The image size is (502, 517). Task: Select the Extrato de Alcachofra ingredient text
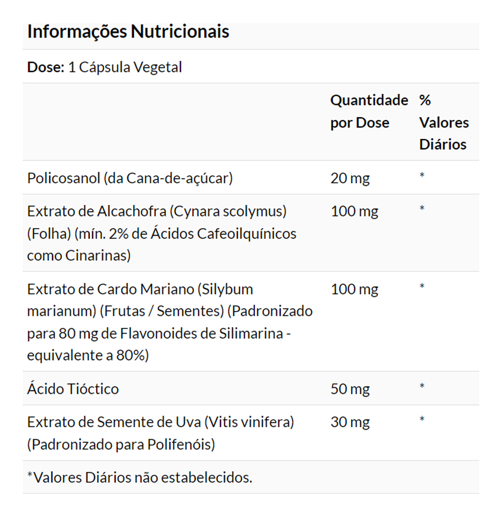pos(162,233)
